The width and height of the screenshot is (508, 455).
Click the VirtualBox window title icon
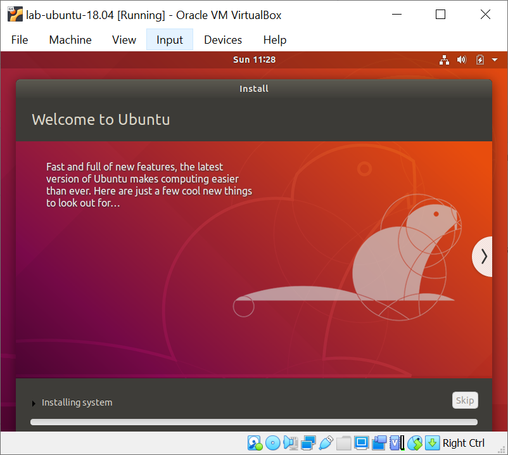pos(15,15)
